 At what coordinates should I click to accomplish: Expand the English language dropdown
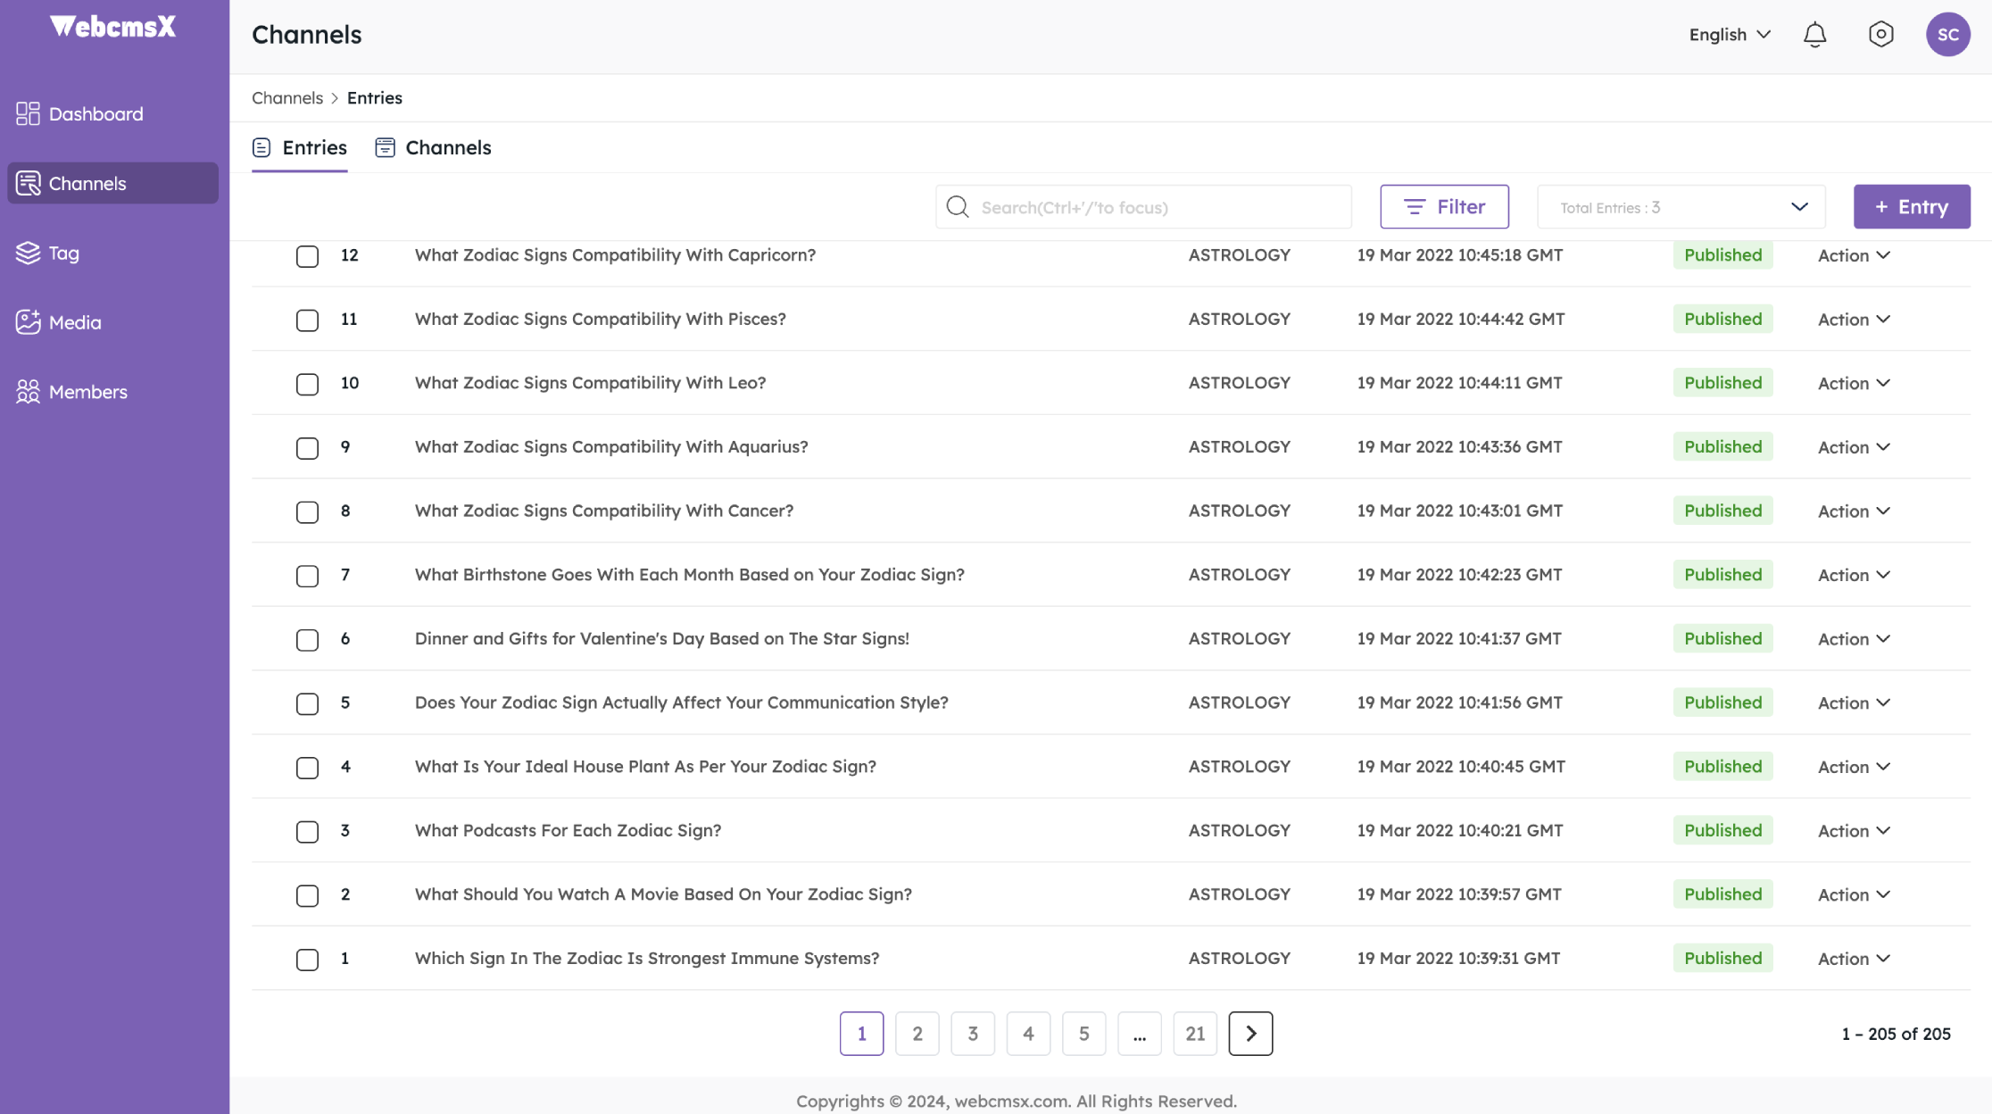point(1729,35)
